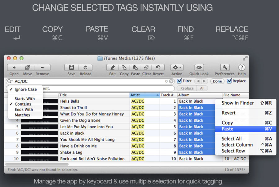Click the Reload arrow icon
279x187 pixels.
coord(86,67)
